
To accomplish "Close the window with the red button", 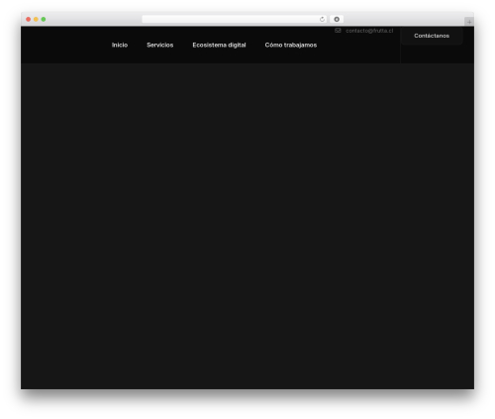I will click(29, 19).
